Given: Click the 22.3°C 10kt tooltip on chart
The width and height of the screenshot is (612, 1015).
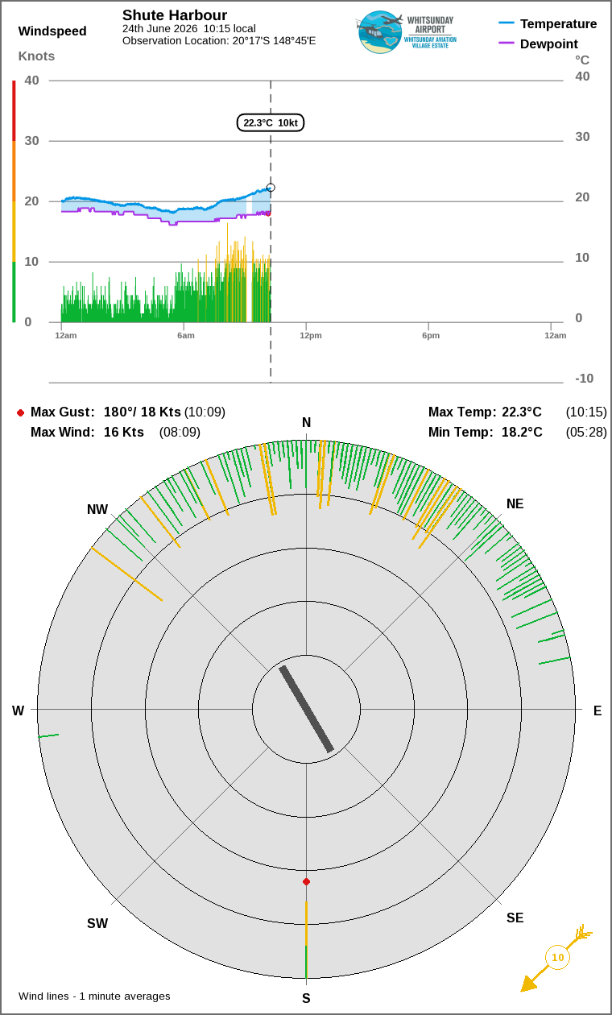Looking at the screenshot, I should click(x=271, y=122).
